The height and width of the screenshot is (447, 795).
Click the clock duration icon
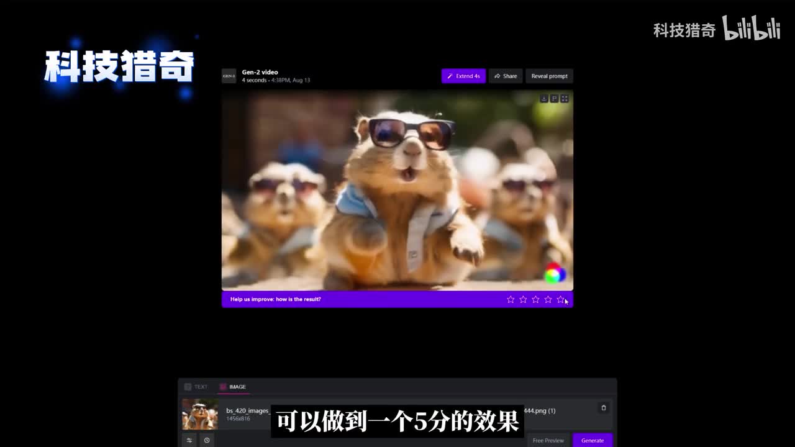207,440
